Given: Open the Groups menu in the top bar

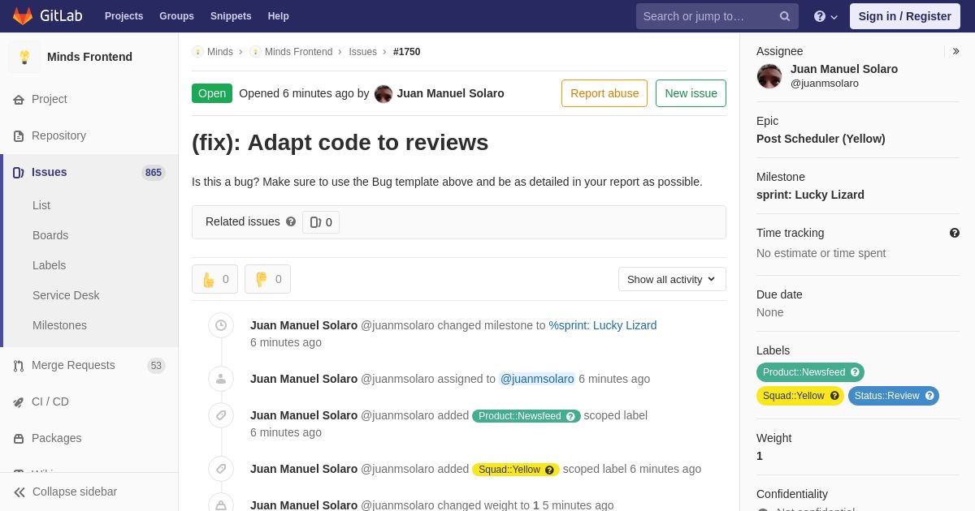Looking at the screenshot, I should 176,16.
